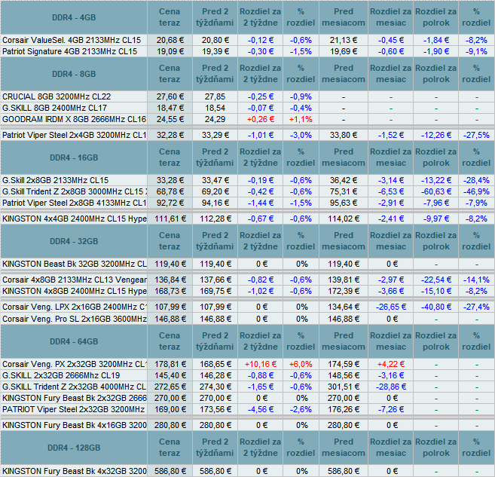Click the -9,1% half-year difference cell
This screenshot has height=477, width=495.
[x=476, y=51]
